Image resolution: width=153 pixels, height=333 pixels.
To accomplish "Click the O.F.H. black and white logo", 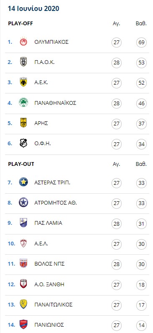I will pos(23,143).
